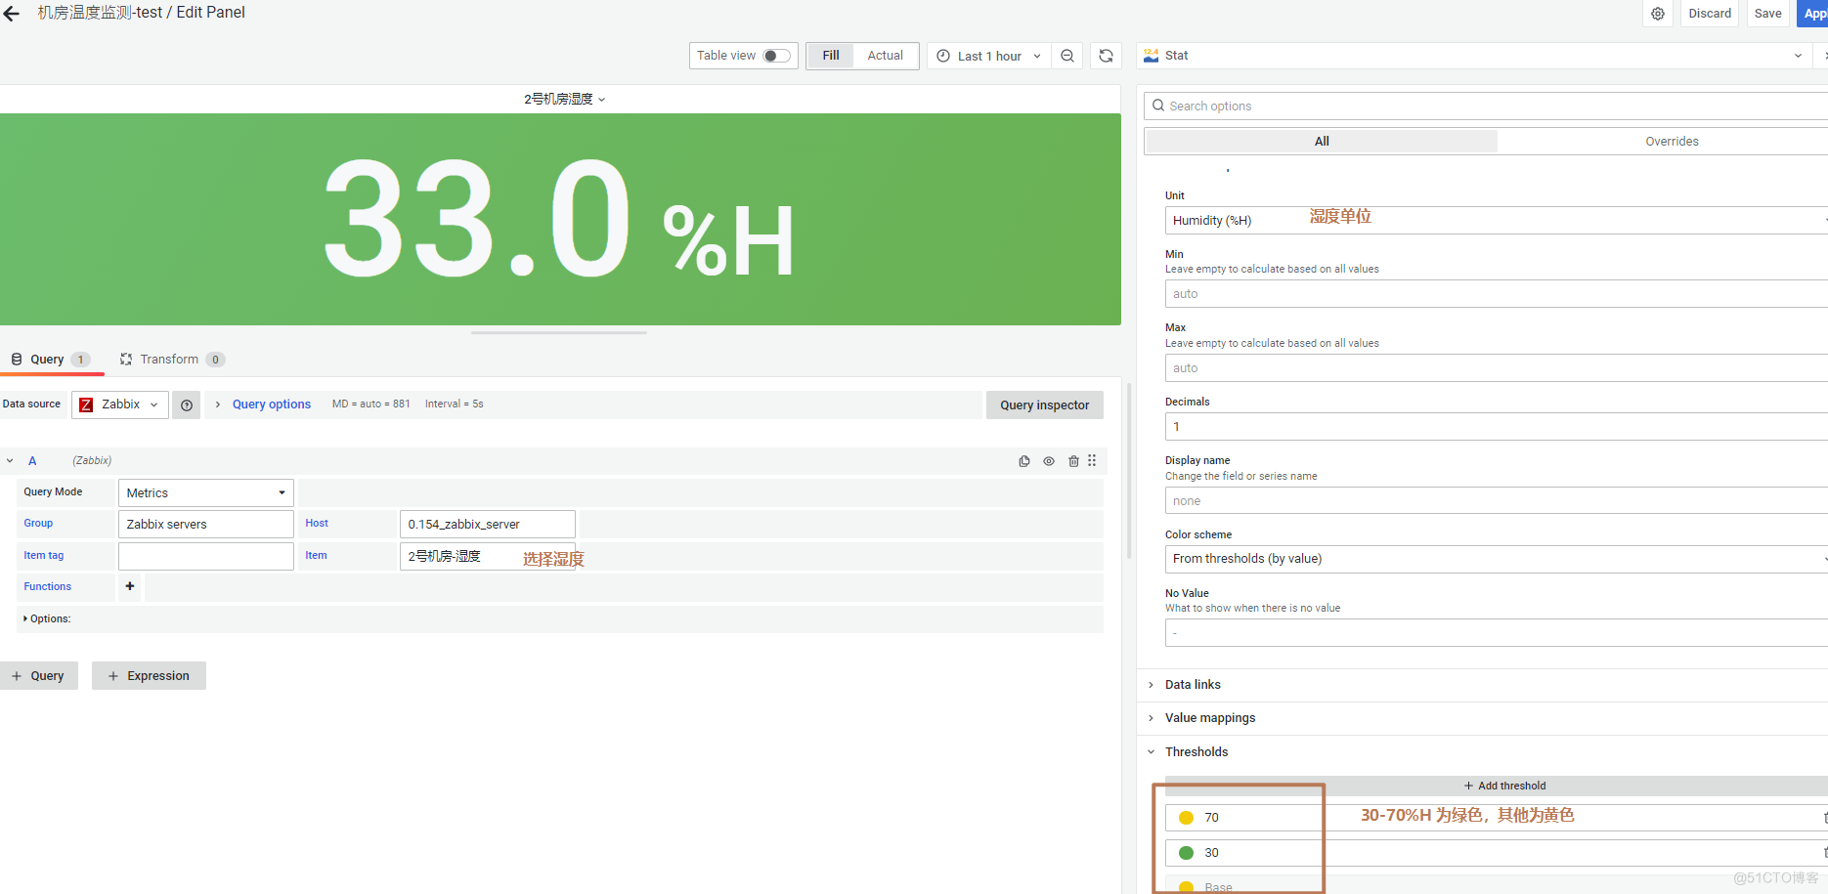Toggle query A visibility eye icon

click(1049, 461)
